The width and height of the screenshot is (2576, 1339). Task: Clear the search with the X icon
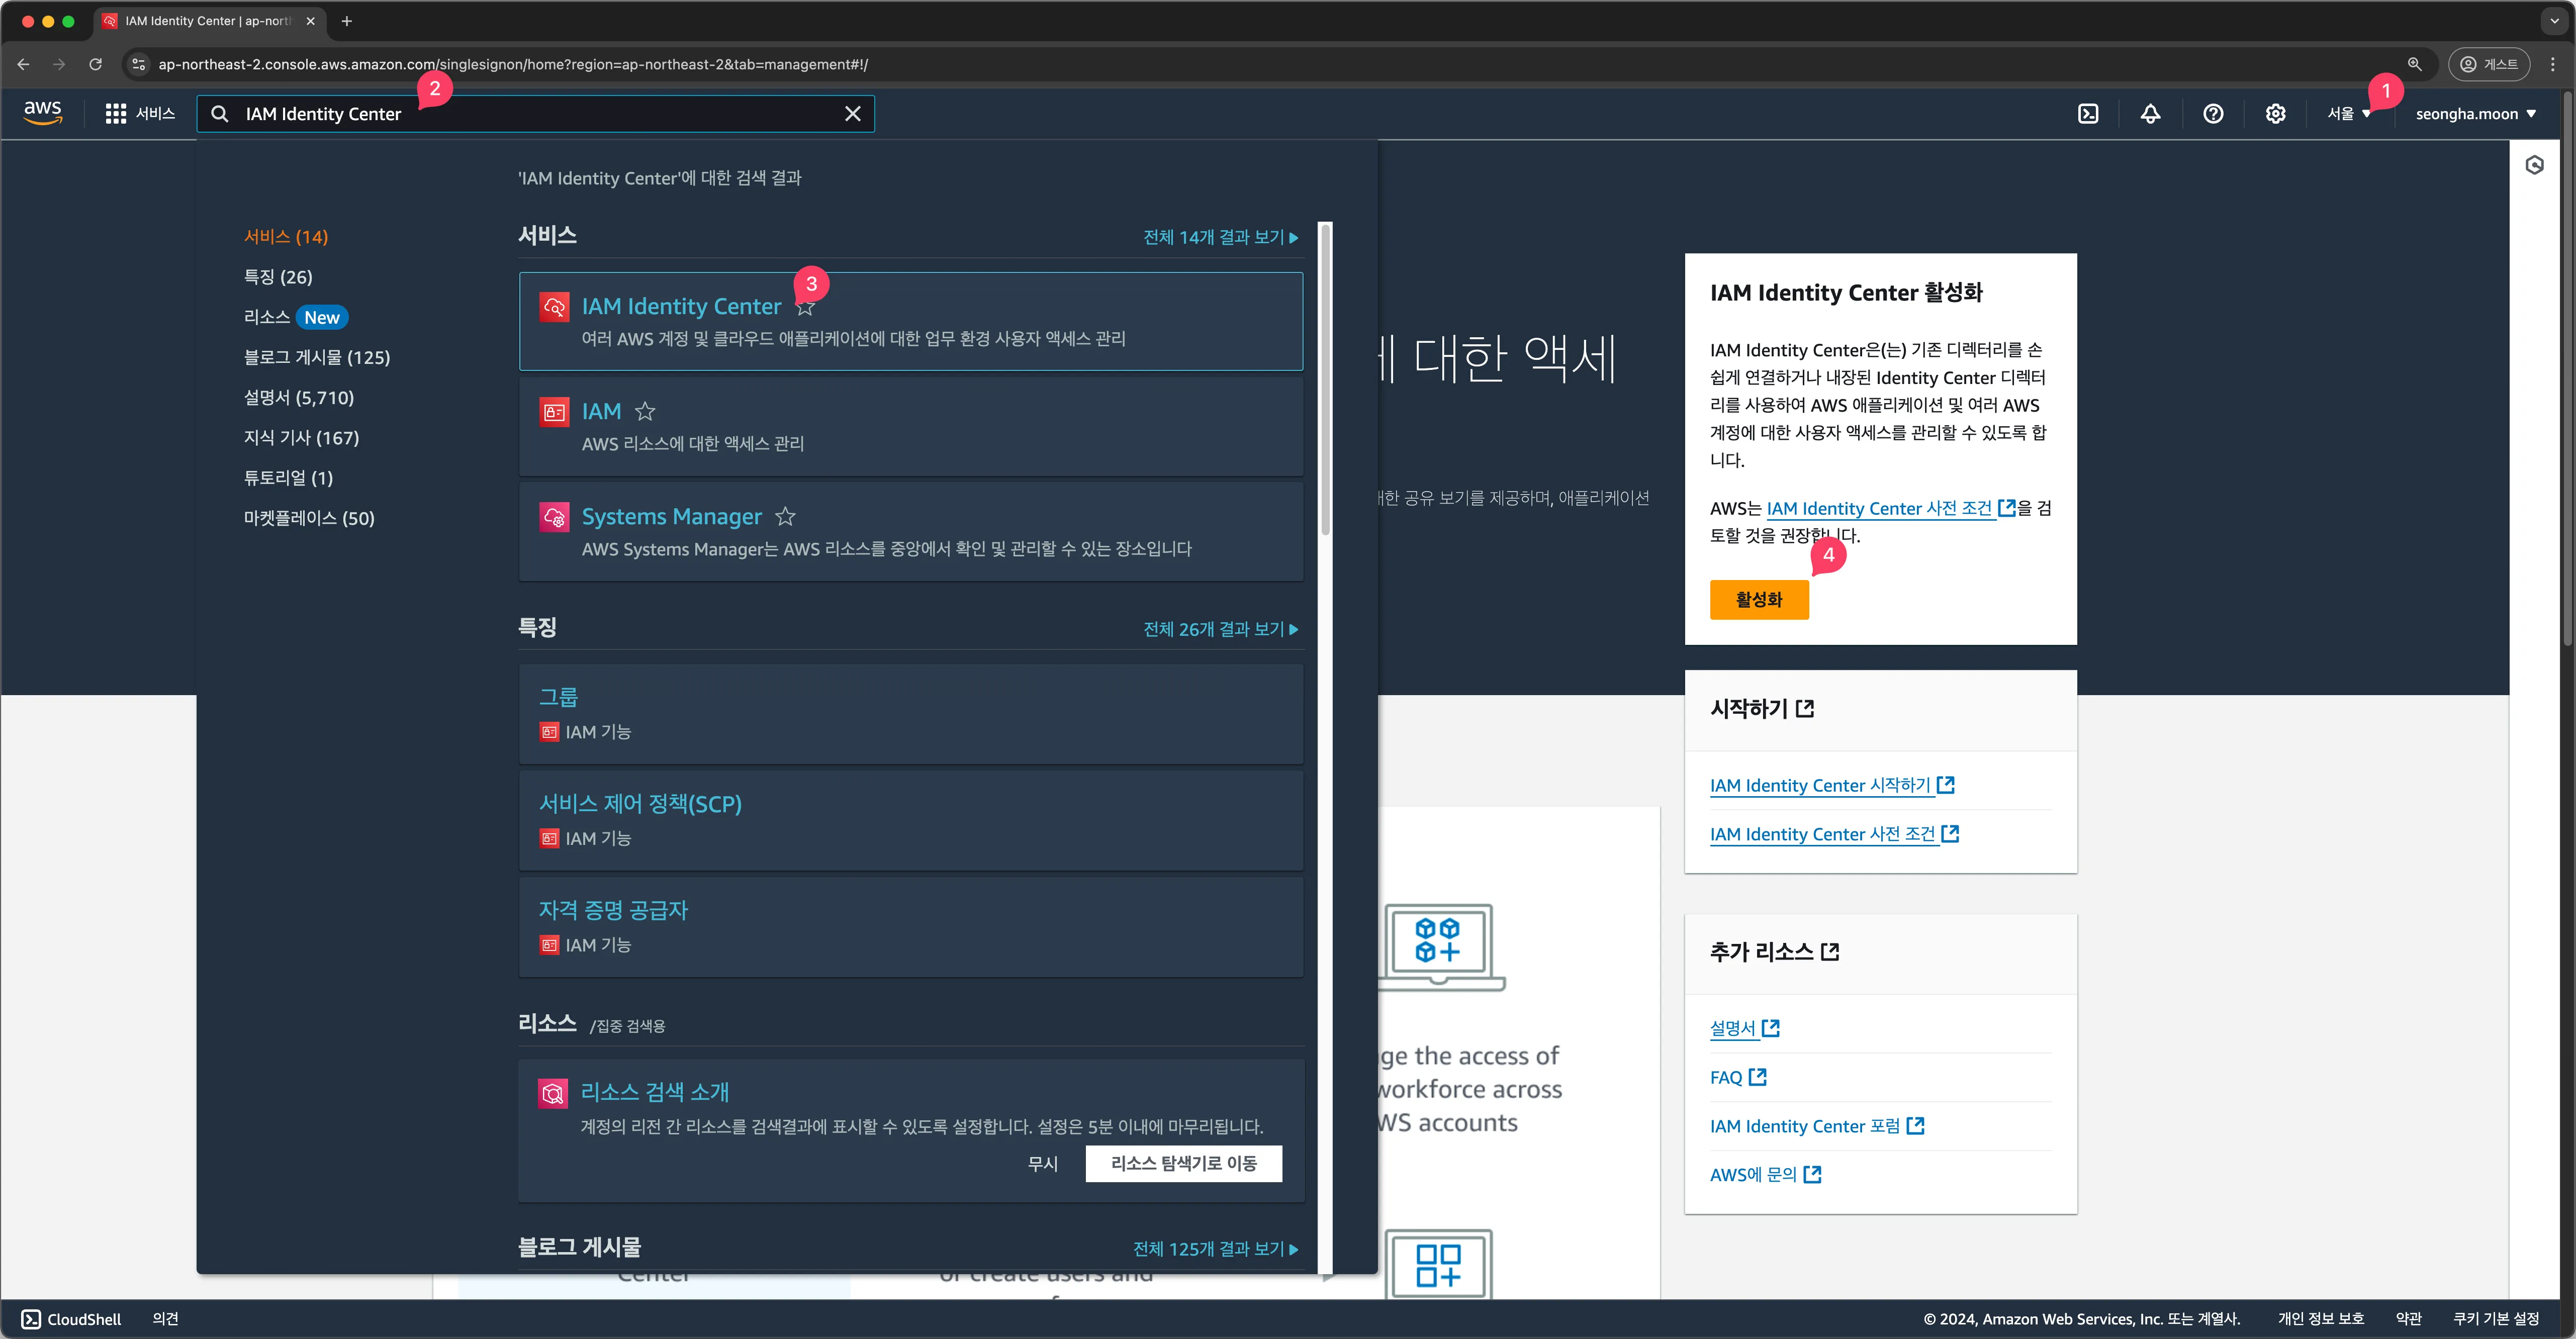click(852, 114)
